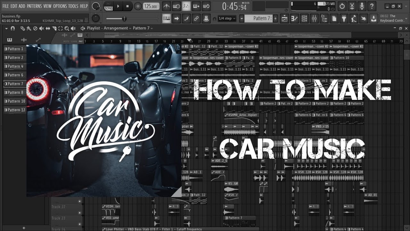Open the plugin picker plug icon
The image size is (410, 231).
(344, 19)
